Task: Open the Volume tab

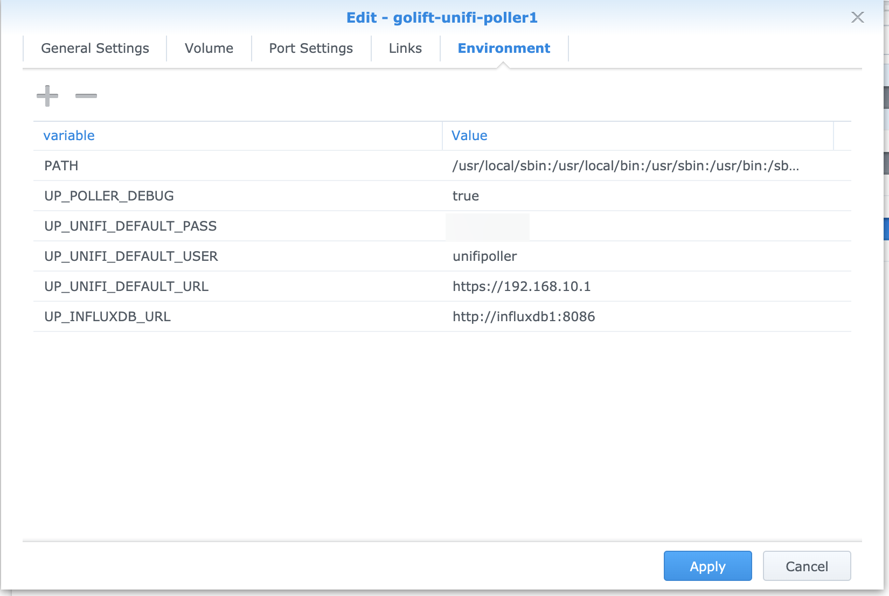Action: tap(209, 48)
